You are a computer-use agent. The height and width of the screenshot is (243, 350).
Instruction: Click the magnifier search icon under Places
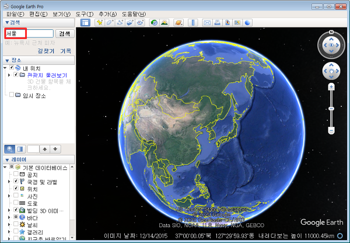[x=9, y=149]
